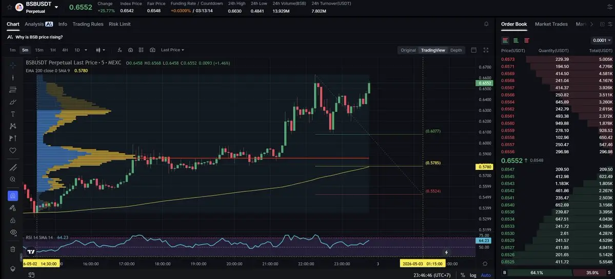Open the forecasting and position tools
The width and height of the screenshot is (615, 279).
tap(13, 138)
